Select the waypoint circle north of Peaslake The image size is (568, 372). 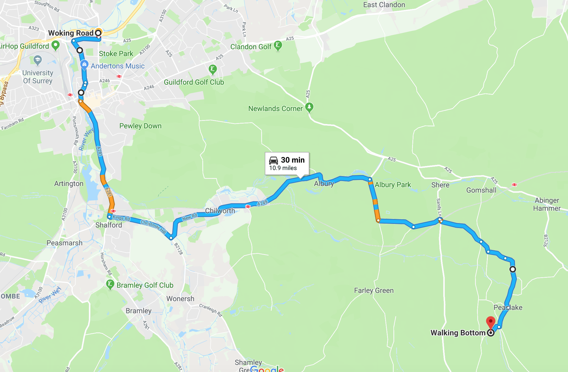coord(513,269)
